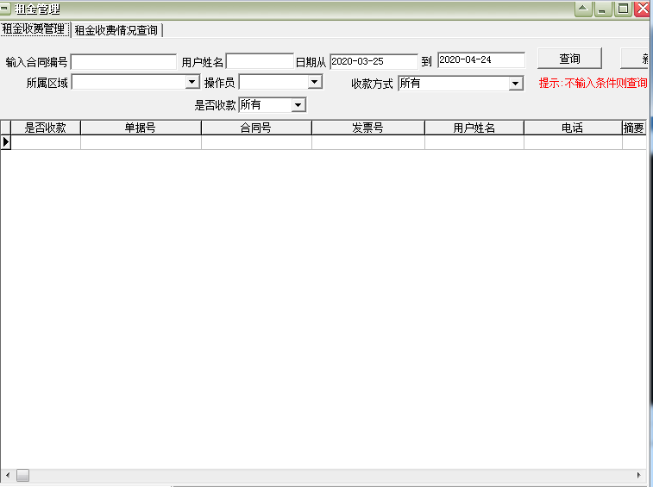Switch to the 租金收费管理 tab

pos(35,29)
